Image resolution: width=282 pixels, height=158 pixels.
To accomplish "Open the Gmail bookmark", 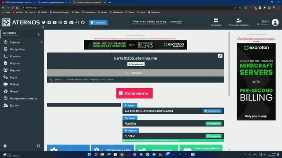I will 6,12.
